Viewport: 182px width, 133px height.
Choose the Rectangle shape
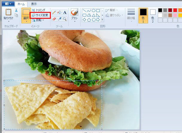coord(98,11)
